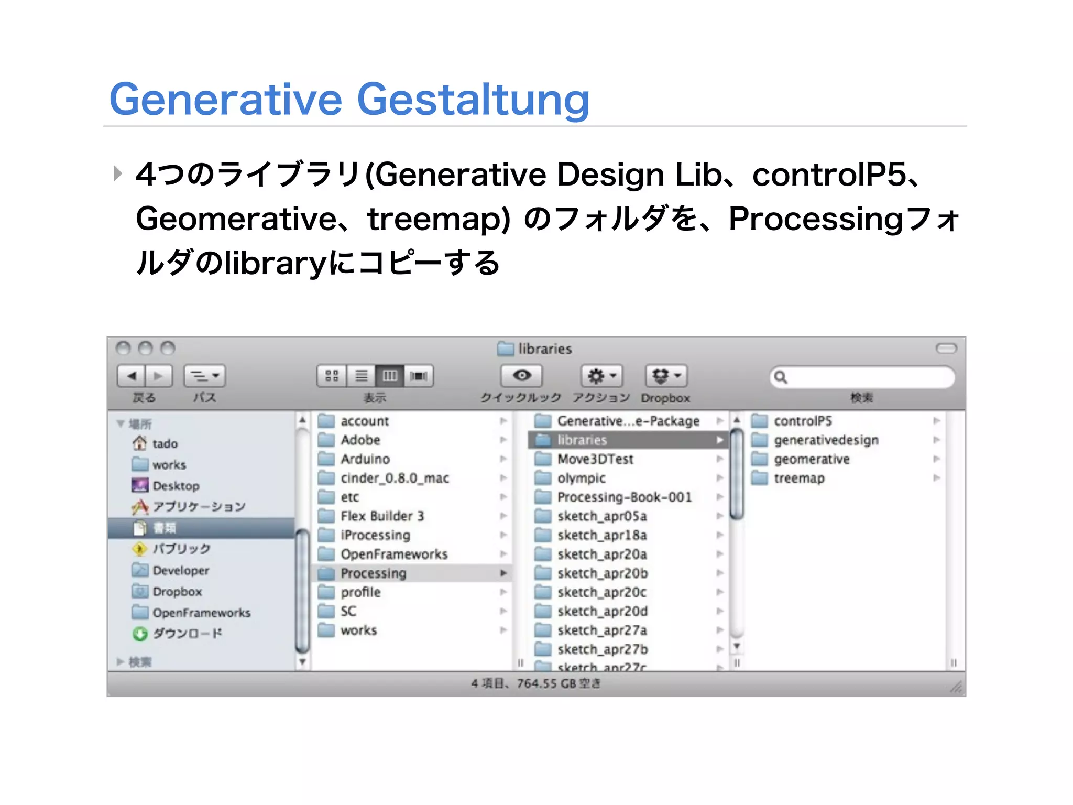1073x805 pixels.
Task: Select the cinder_0.8.0_mac folder
Action: point(412,478)
